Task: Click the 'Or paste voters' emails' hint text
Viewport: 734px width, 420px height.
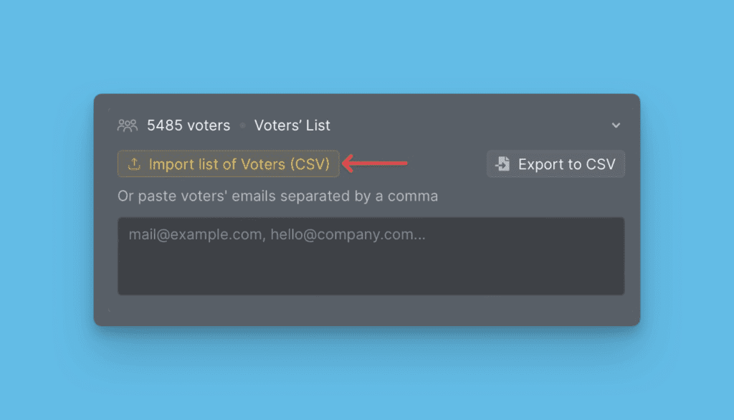Action: pyautogui.click(x=277, y=196)
